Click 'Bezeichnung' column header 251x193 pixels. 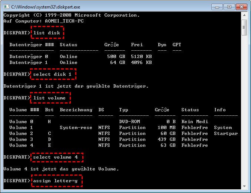(76, 110)
